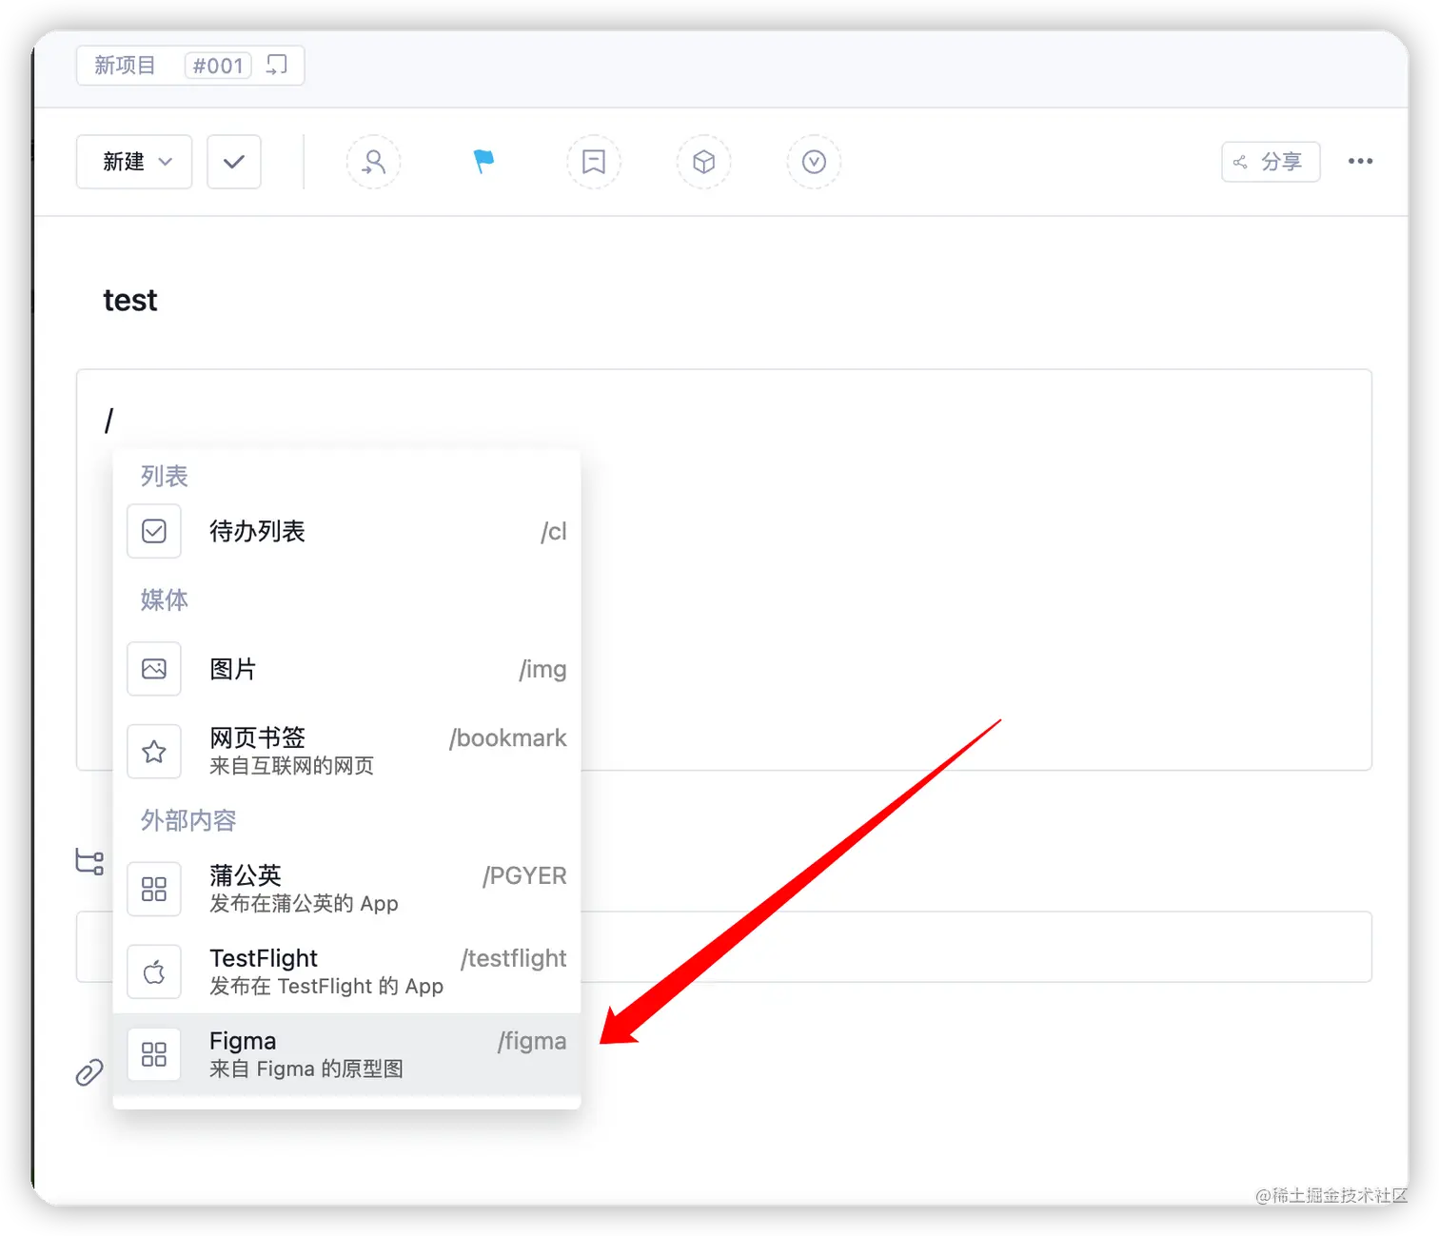Click the blue flag priority icon
Screen dimensions: 1439x1236
click(x=483, y=162)
